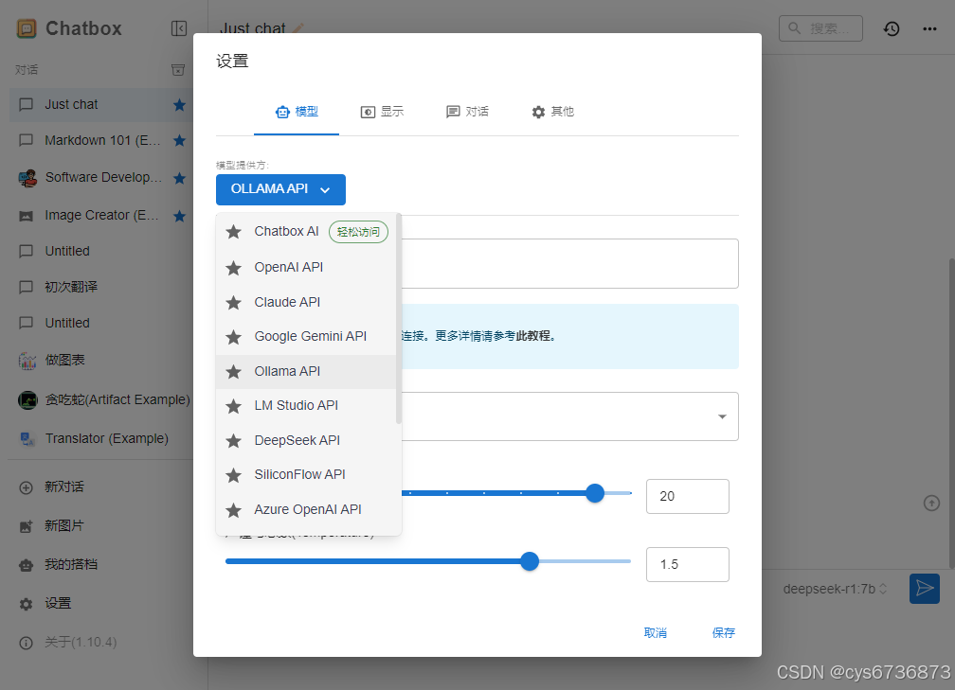The height and width of the screenshot is (690, 955).
Task: Edit the Just chat title pencil icon
Action: pyautogui.click(x=297, y=28)
